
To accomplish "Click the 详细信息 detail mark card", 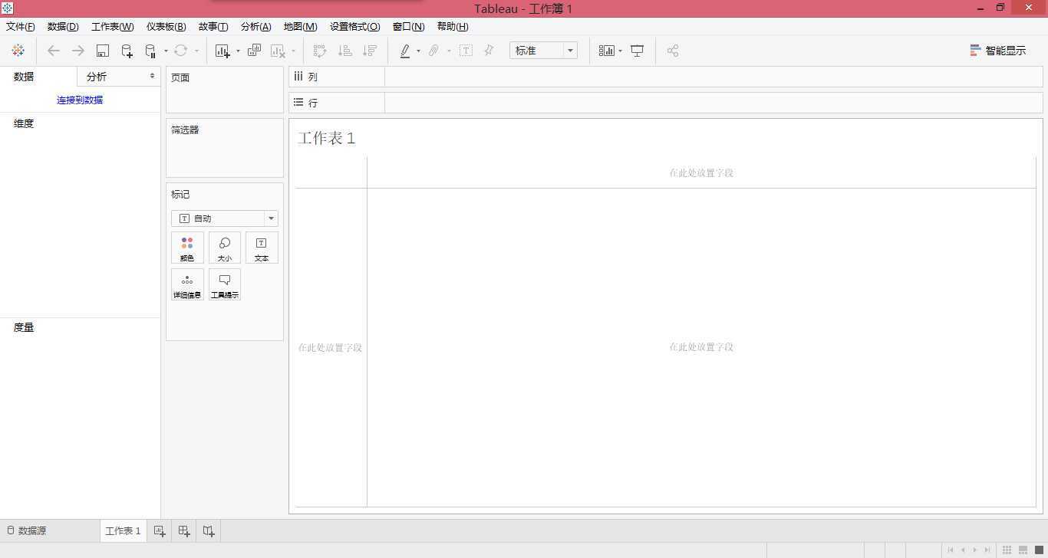I will (x=187, y=284).
